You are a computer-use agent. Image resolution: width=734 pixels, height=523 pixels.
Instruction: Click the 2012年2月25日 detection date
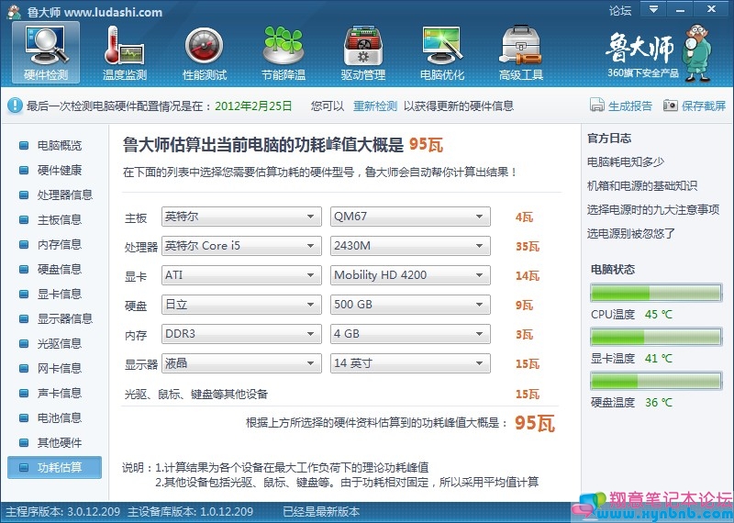(253, 106)
